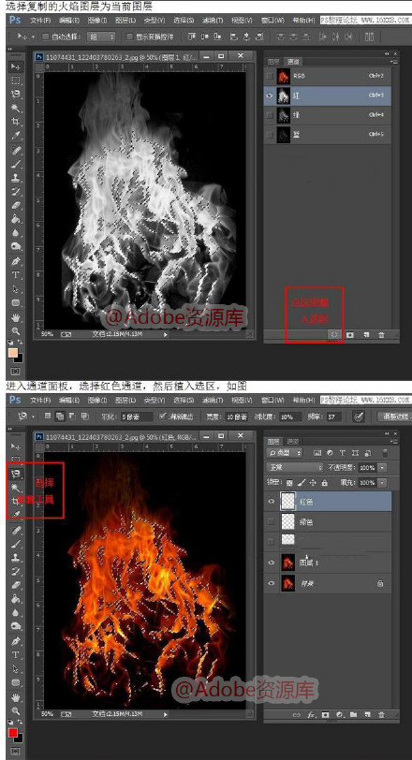Image resolution: width=412 pixels, height=760 pixels.
Task: Pick the Pen tool in the Layers-panel window
Action: coord(16,641)
